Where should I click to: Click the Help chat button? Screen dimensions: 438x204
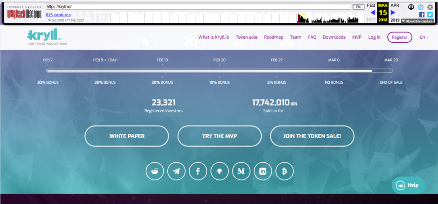click(408, 185)
